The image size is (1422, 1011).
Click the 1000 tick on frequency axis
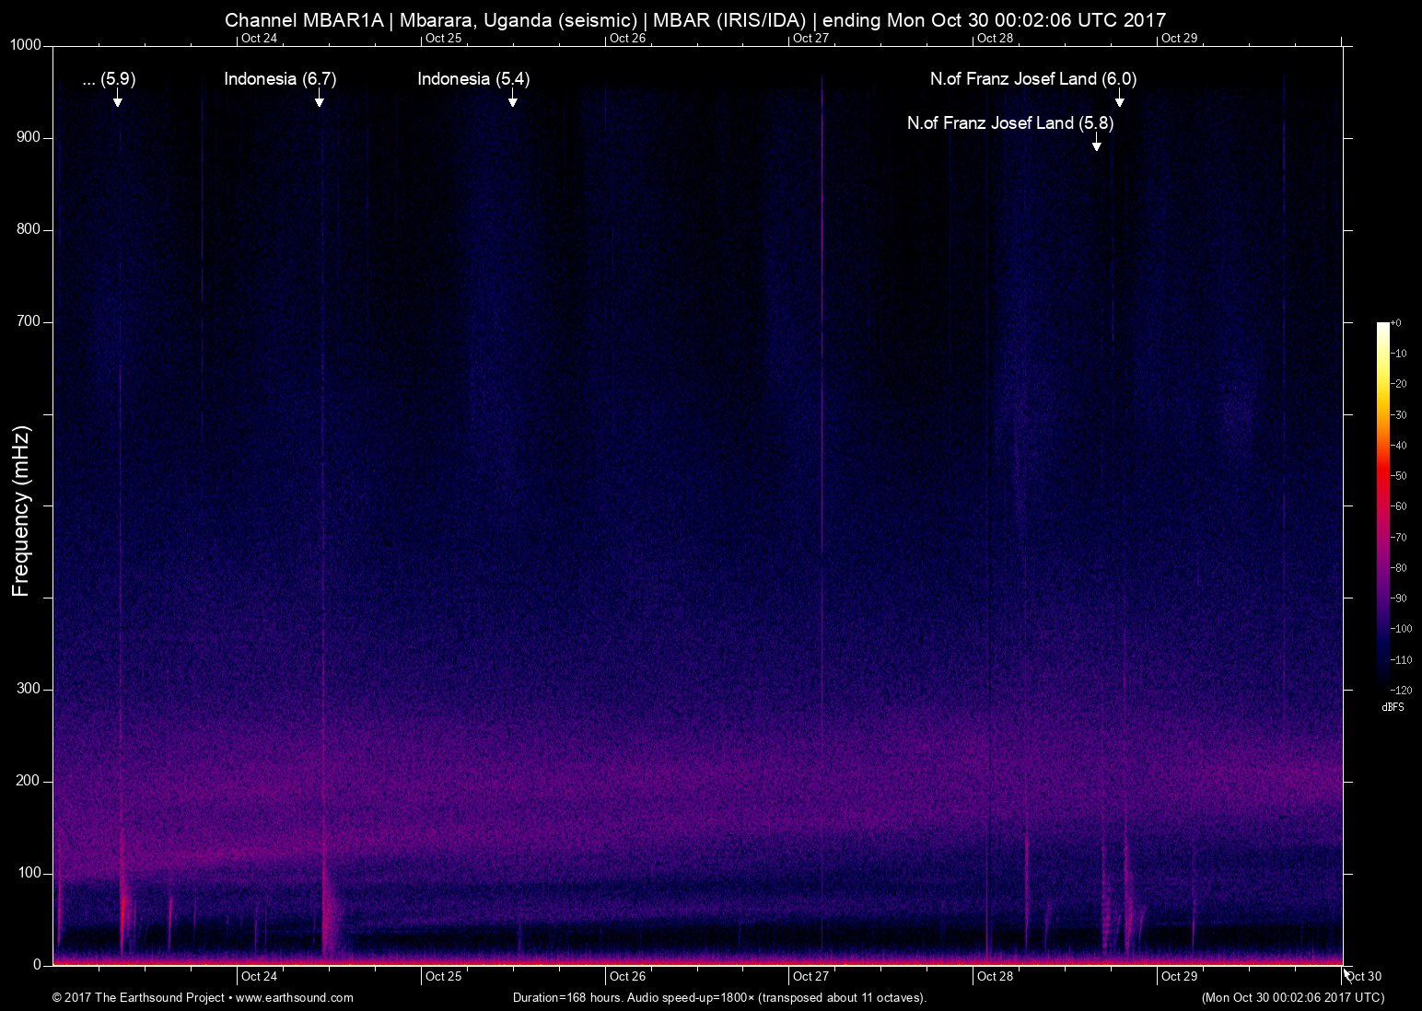coord(27,45)
